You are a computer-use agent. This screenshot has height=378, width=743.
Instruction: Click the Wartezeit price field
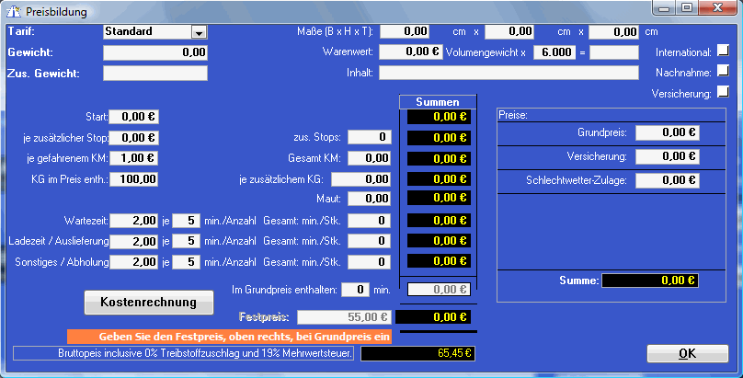[x=134, y=221]
